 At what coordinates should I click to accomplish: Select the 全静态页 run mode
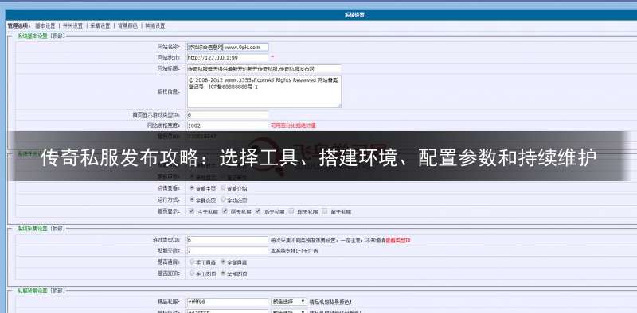point(192,199)
